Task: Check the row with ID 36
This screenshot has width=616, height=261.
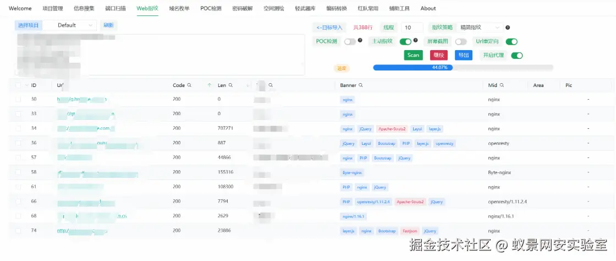Action: point(18,143)
